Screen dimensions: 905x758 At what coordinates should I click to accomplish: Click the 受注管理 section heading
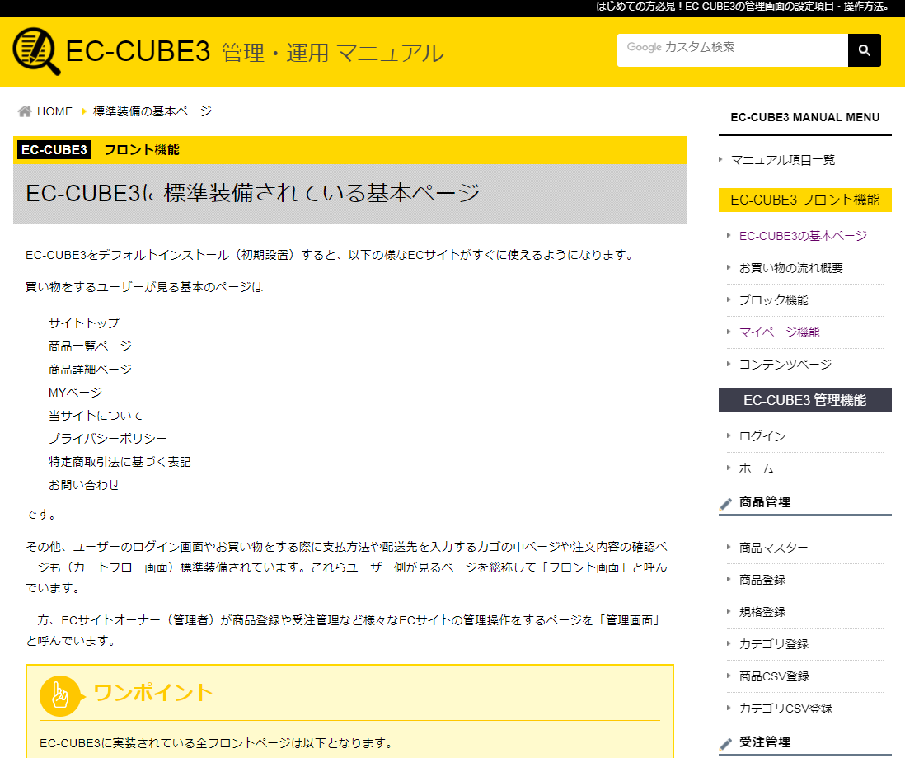click(765, 742)
